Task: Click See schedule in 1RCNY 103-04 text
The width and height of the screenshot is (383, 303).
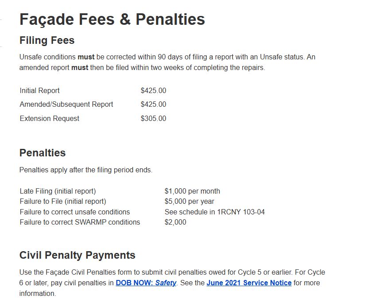Action: click(x=215, y=212)
